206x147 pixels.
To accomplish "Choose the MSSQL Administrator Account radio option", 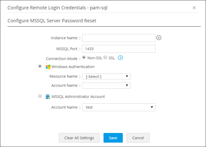I will pos(40,96).
